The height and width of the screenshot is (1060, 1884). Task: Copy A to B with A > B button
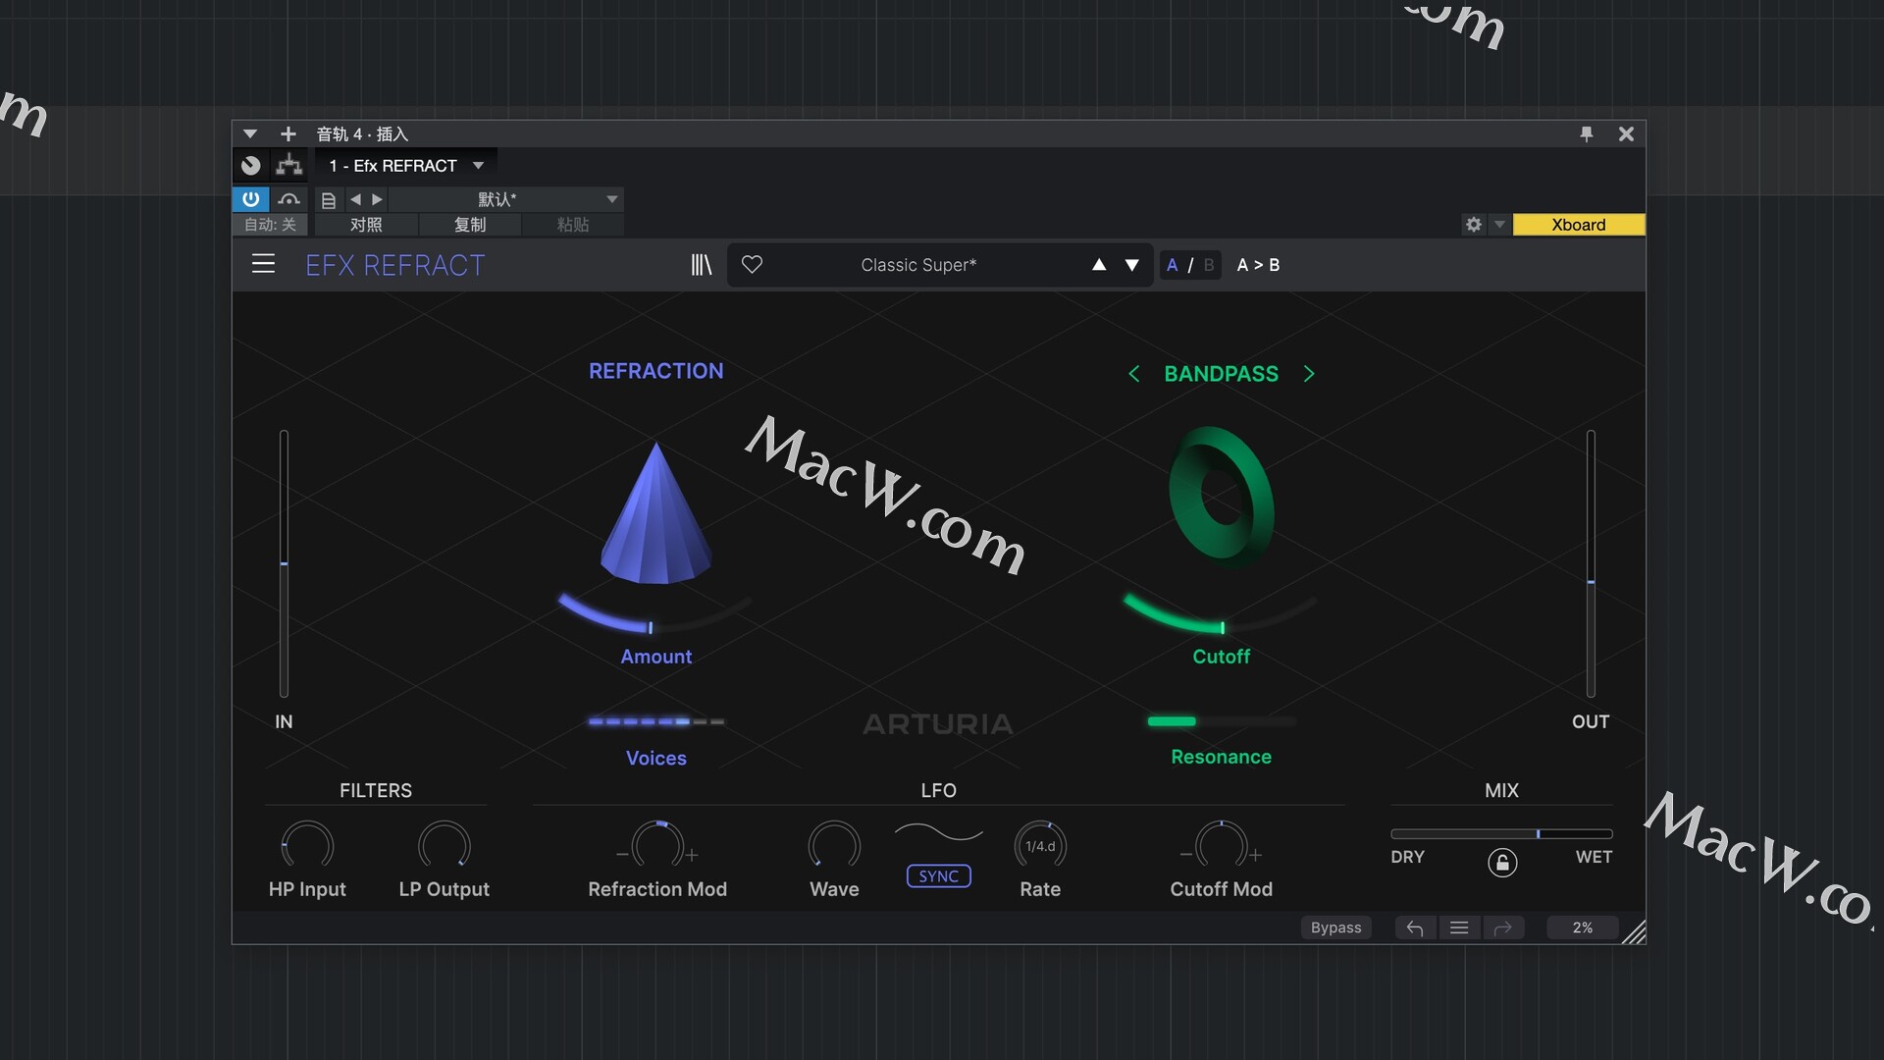pos(1258,265)
